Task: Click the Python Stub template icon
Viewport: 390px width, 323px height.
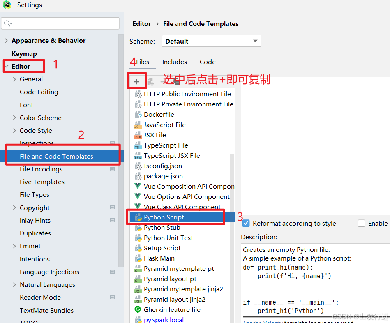Action: click(x=138, y=228)
